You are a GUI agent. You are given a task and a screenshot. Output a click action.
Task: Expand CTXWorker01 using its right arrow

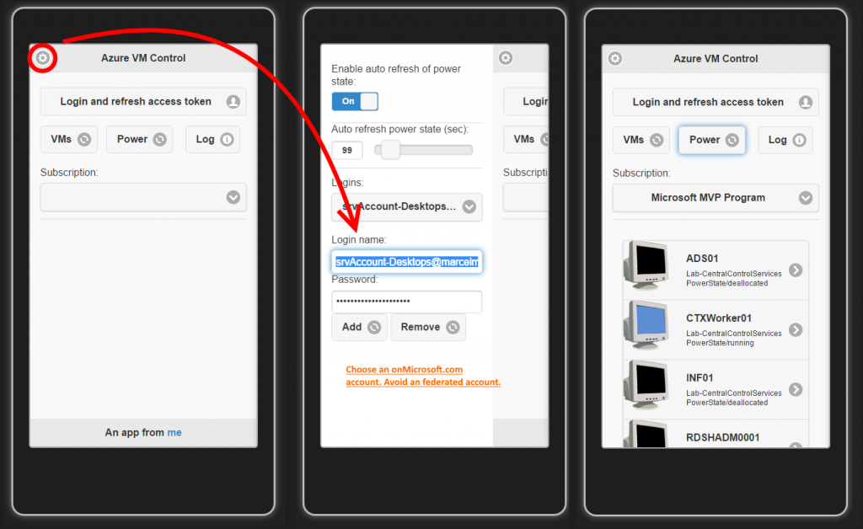point(795,330)
